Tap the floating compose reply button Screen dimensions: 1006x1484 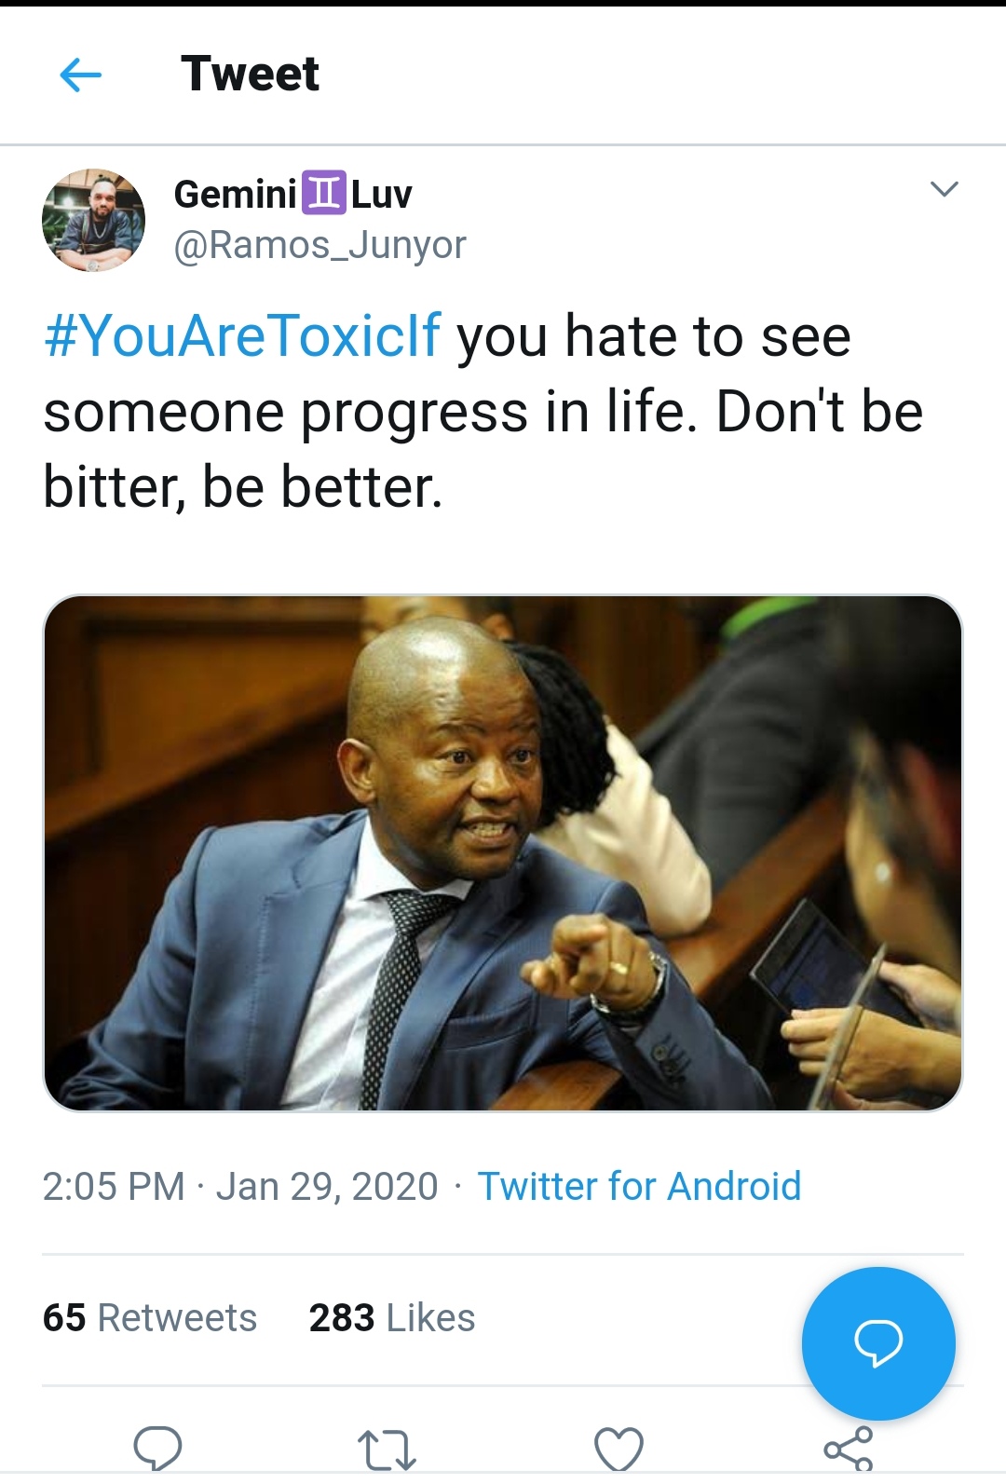pyautogui.click(x=878, y=1342)
